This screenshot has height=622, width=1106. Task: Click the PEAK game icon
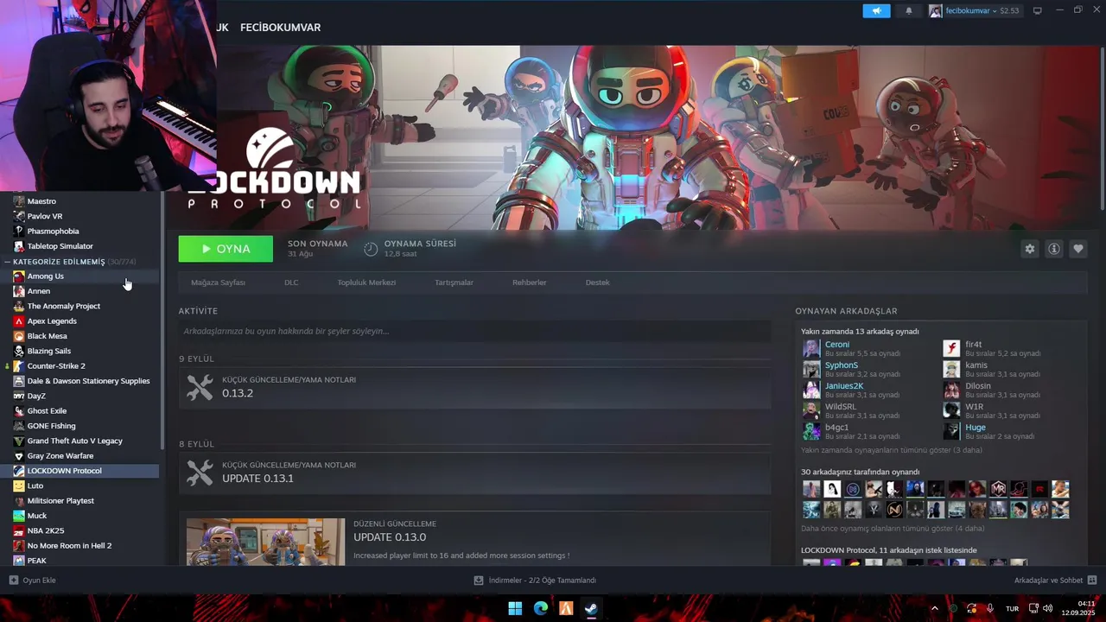pyautogui.click(x=18, y=561)
